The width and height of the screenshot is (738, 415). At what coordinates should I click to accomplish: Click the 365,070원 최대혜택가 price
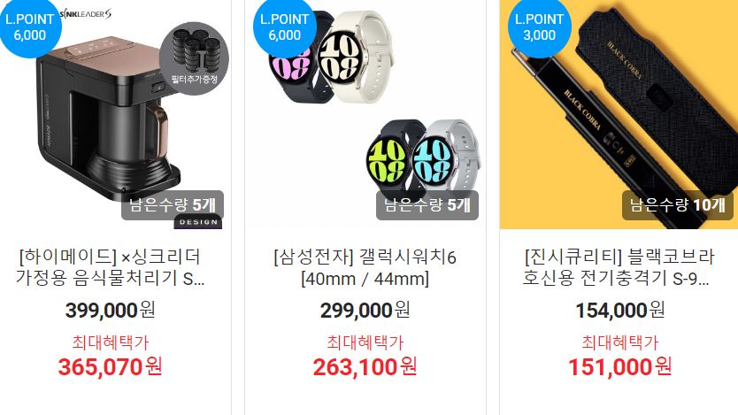tap(110, 366)
